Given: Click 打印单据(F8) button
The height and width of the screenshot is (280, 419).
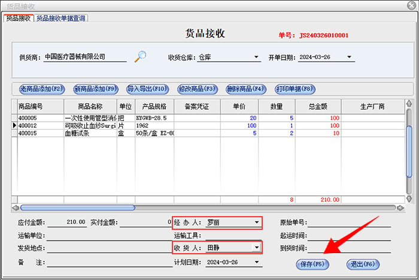Looking at the screenshot, I should (x=294, y=89).
